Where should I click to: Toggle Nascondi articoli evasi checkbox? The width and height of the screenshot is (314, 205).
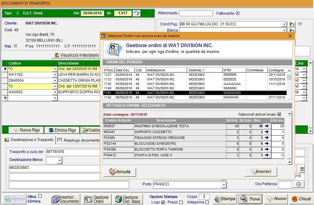279,114
